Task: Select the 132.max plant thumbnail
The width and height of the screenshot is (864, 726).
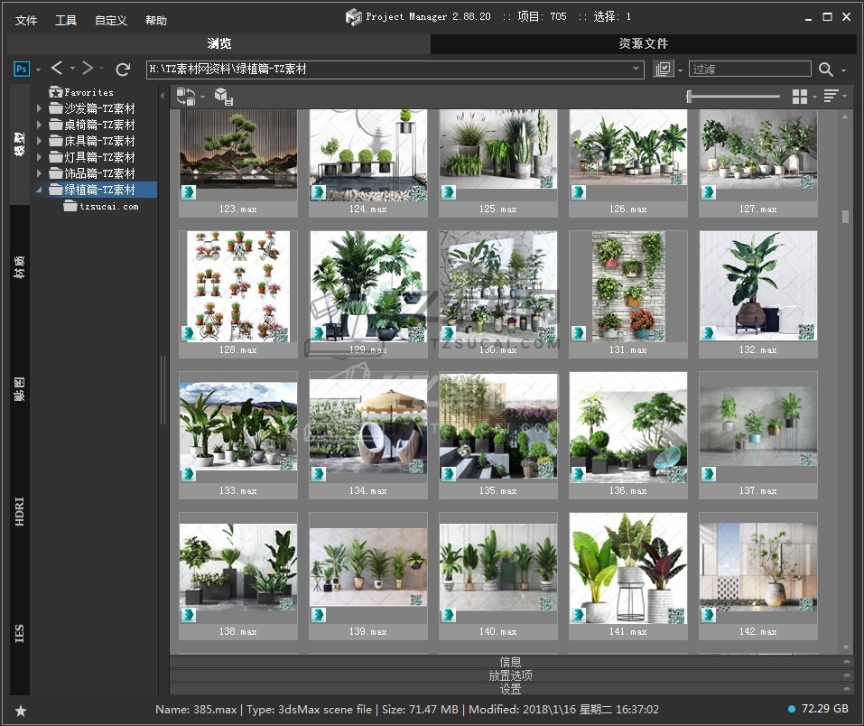Action: coord(757,286)
